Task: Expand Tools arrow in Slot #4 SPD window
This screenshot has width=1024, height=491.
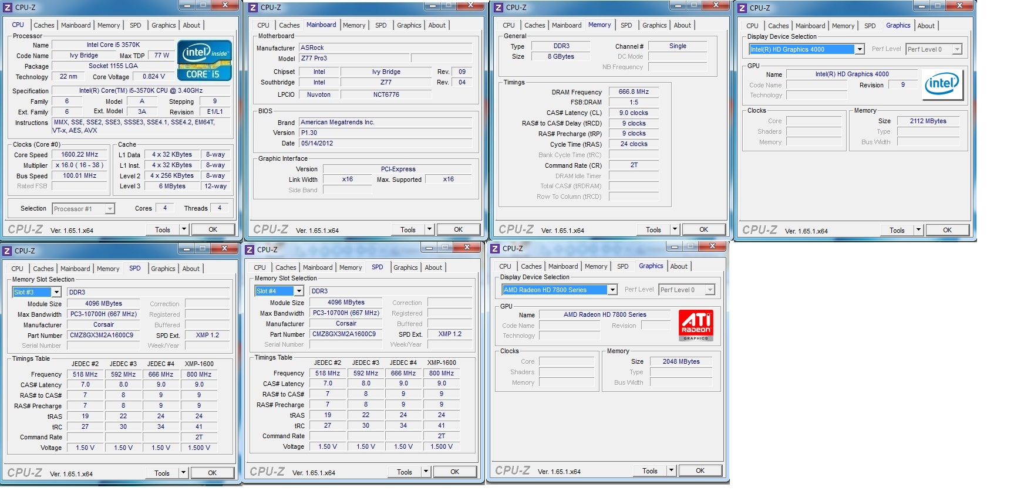Action: tap(426, 472)
